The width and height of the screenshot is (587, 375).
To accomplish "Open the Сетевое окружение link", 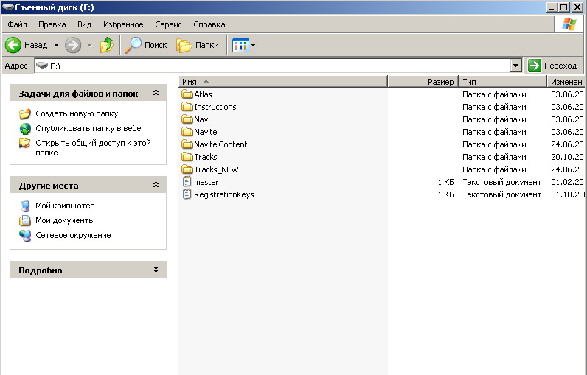I will pos(73,235).
